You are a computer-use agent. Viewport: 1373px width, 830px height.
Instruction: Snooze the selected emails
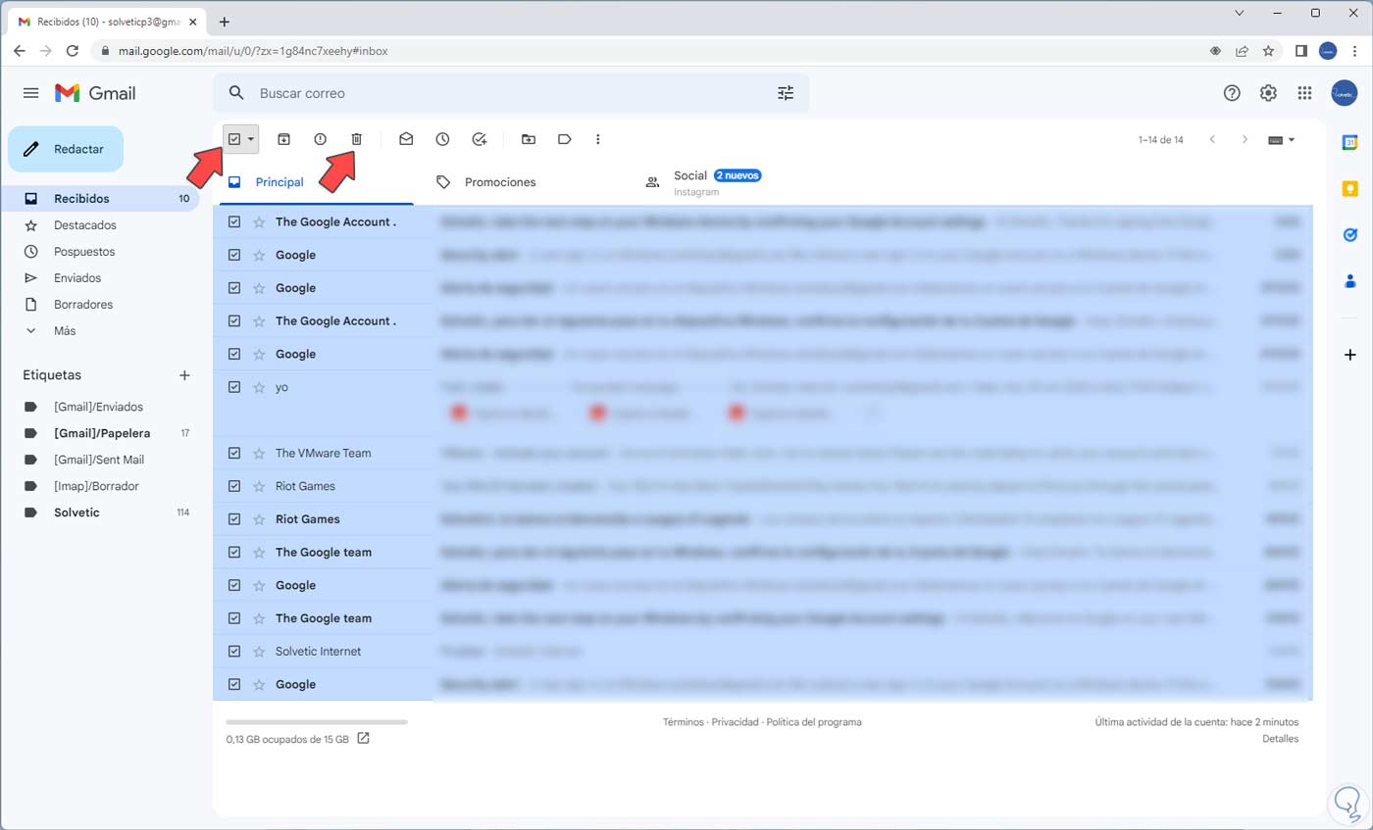[442, 139]
